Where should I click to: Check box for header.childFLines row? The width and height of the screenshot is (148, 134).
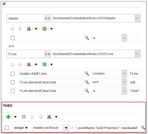pos(13,74)
